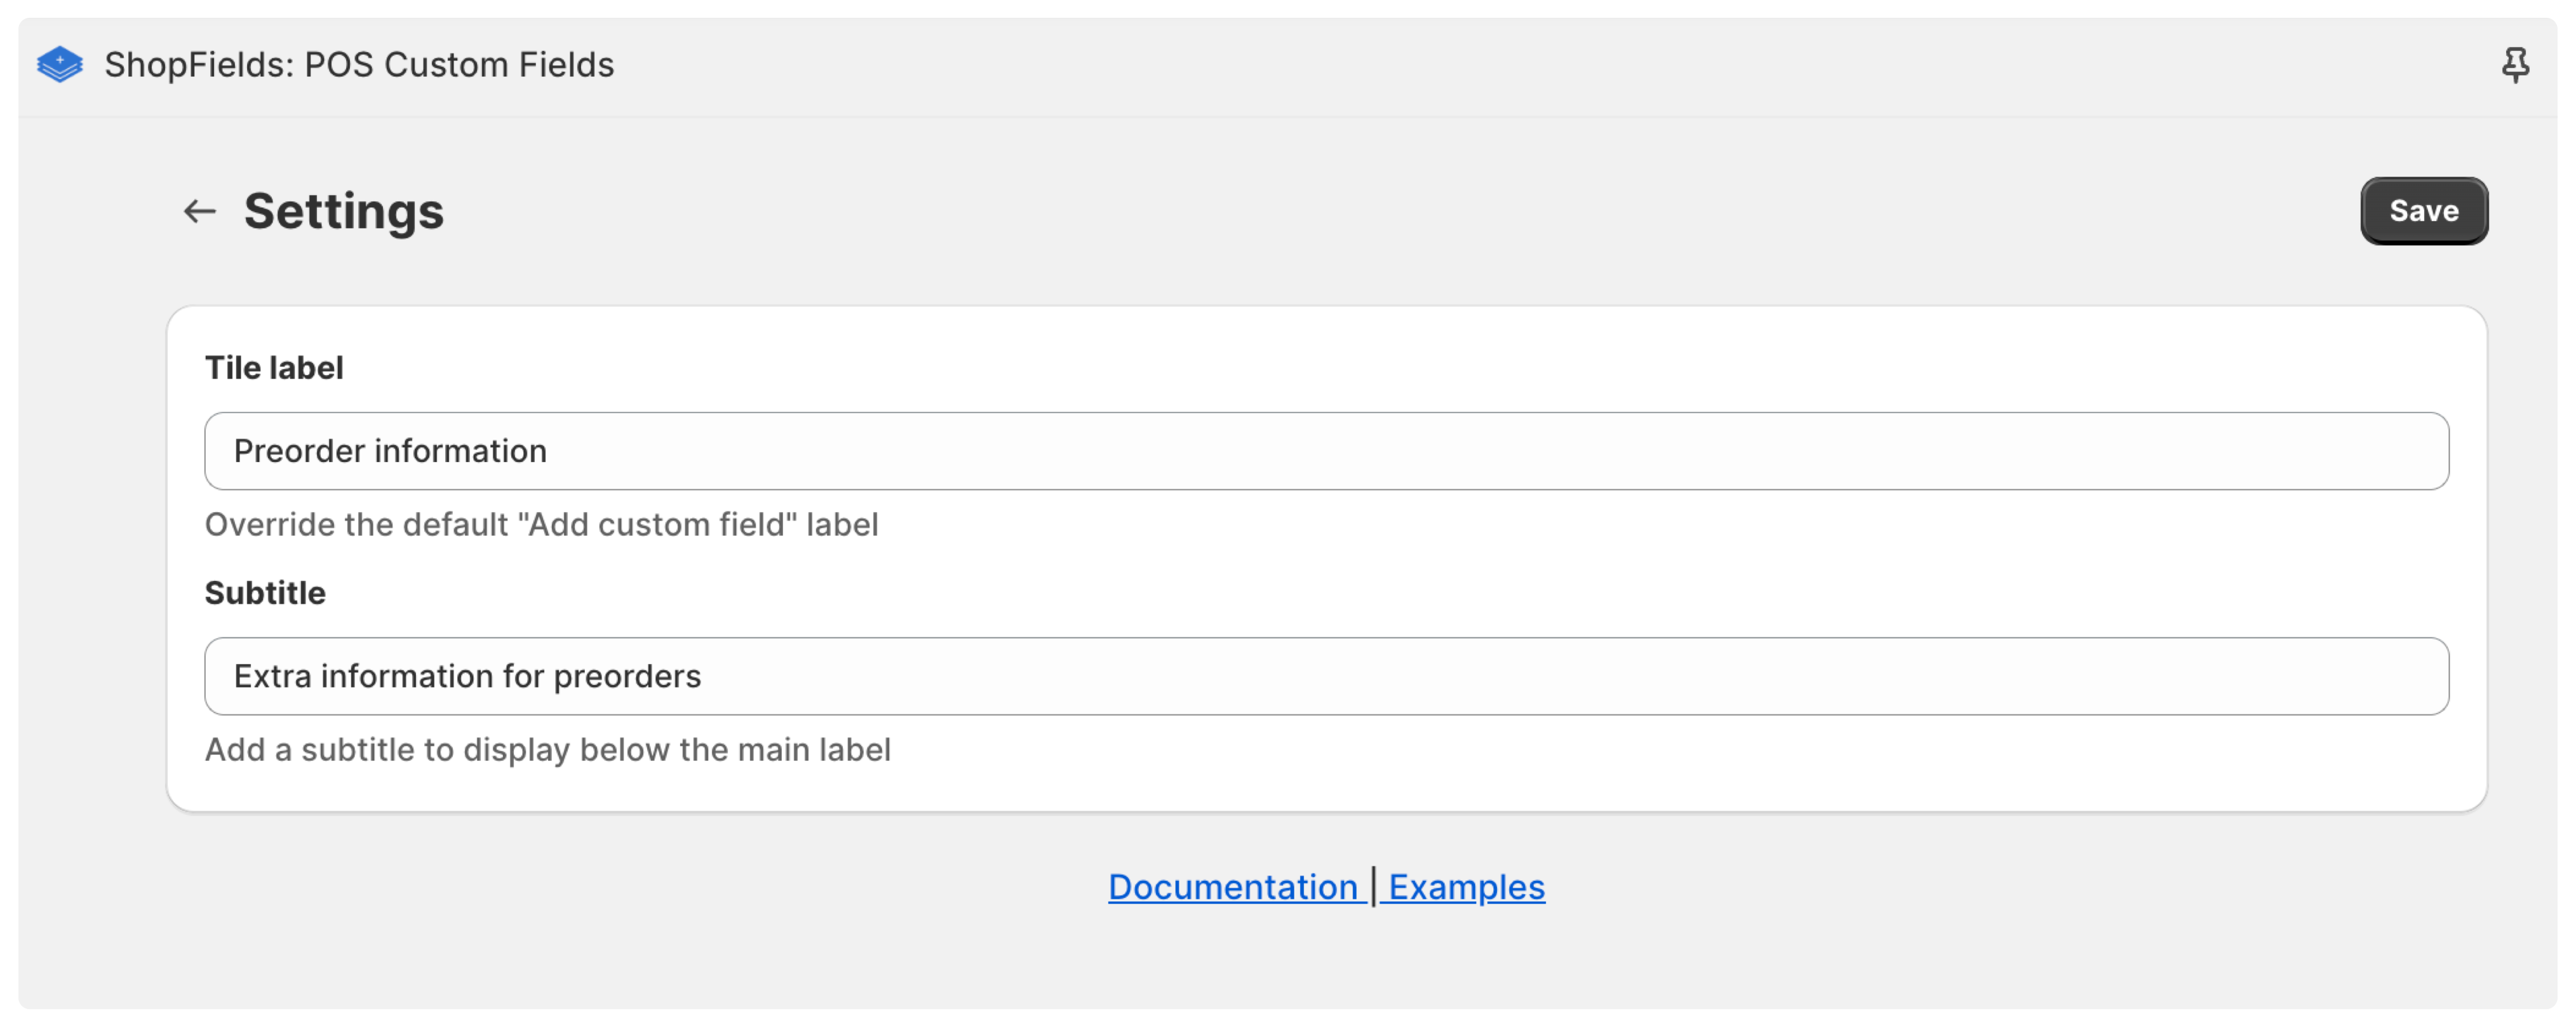
Task: Click the ShopFields: POS Custom Fields title
Action: pyautogui.click(x=359, y=65)
